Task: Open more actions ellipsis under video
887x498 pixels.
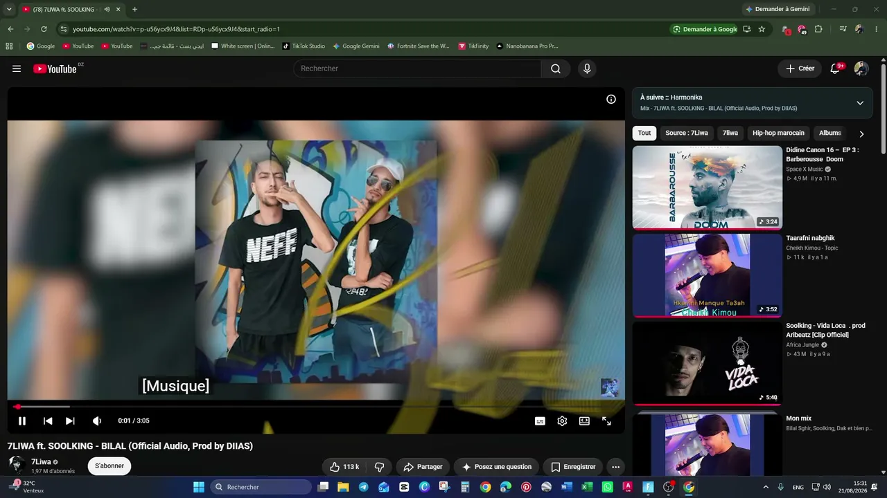Action: (x=615, y=467)
